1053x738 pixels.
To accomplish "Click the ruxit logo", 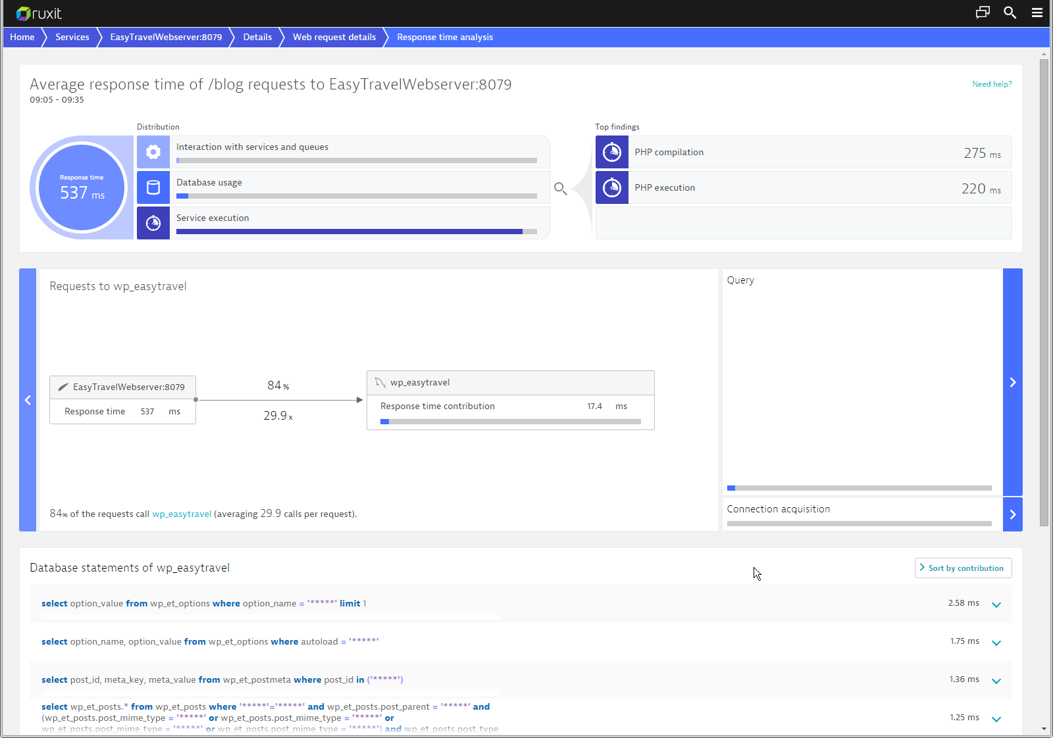I will 39,13.
